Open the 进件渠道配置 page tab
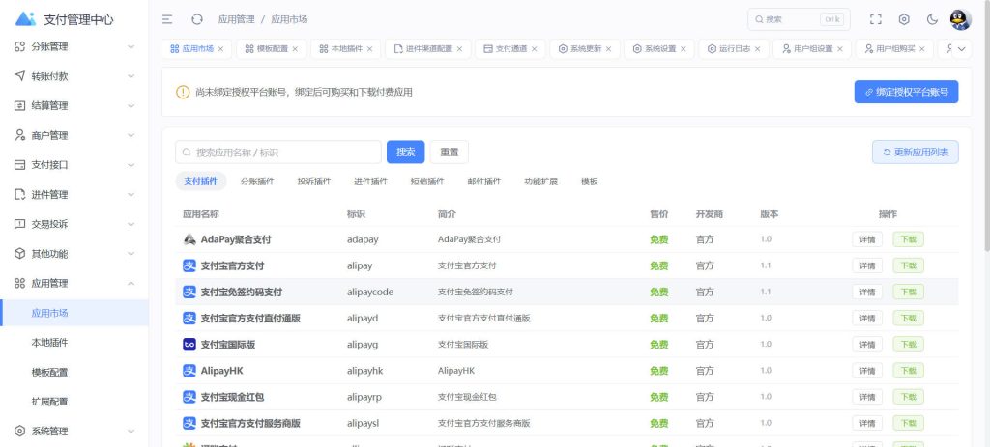The width and height of the screenshot is (990, 447). pyautogui.click(x=428, y=49)
